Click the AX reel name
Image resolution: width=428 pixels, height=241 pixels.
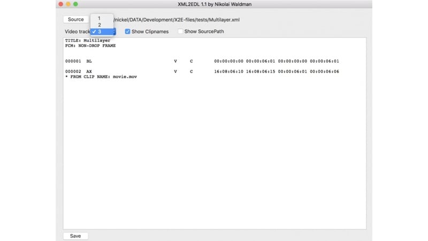pyautogui.click(x=89, y=72)
